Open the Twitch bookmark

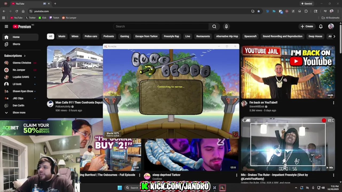click(x=54, y=18)
